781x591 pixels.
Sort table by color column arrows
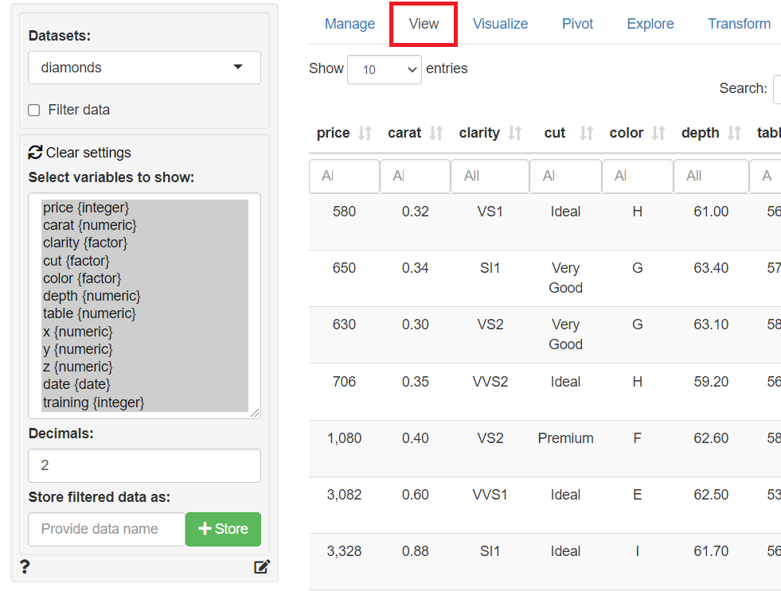coord(658,133)
